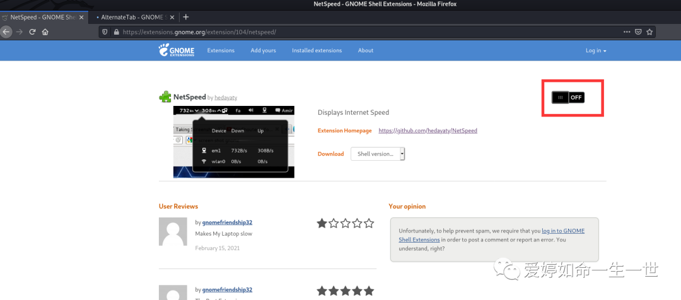The height and width of the screenshot is (300, 681).
Task: Click the February 15, 2021 review date
Action: [217, 248]
